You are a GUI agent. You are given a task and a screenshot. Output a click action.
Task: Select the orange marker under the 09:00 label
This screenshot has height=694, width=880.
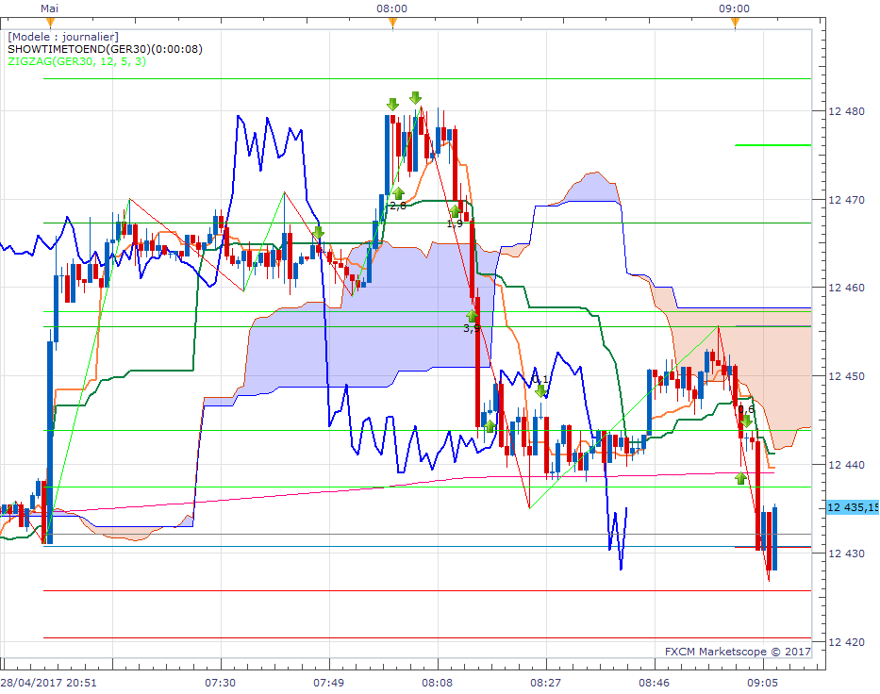tap(735, 23)
